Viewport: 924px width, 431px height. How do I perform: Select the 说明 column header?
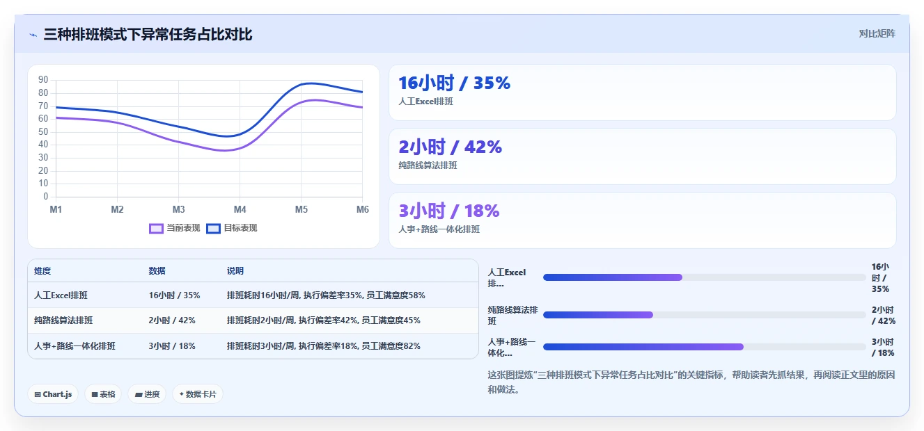point(235,271)
